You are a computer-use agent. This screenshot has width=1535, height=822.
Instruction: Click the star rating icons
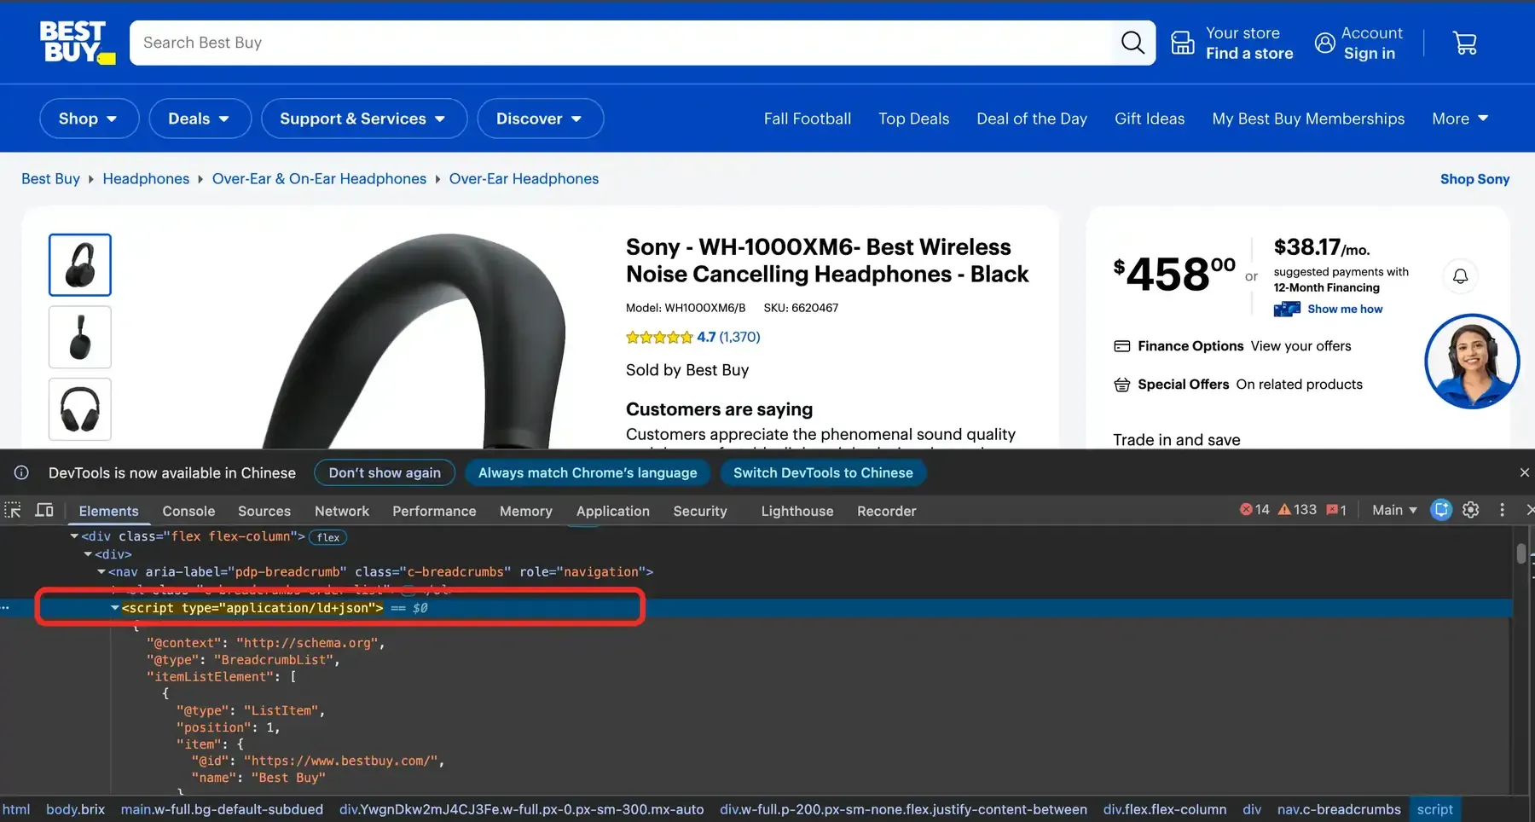[x=659, y=337]
